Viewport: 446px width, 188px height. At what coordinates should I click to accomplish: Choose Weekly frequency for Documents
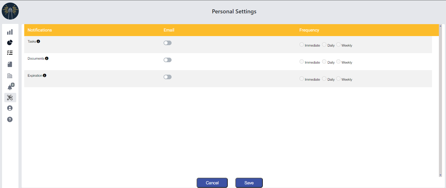pos(338,62)
